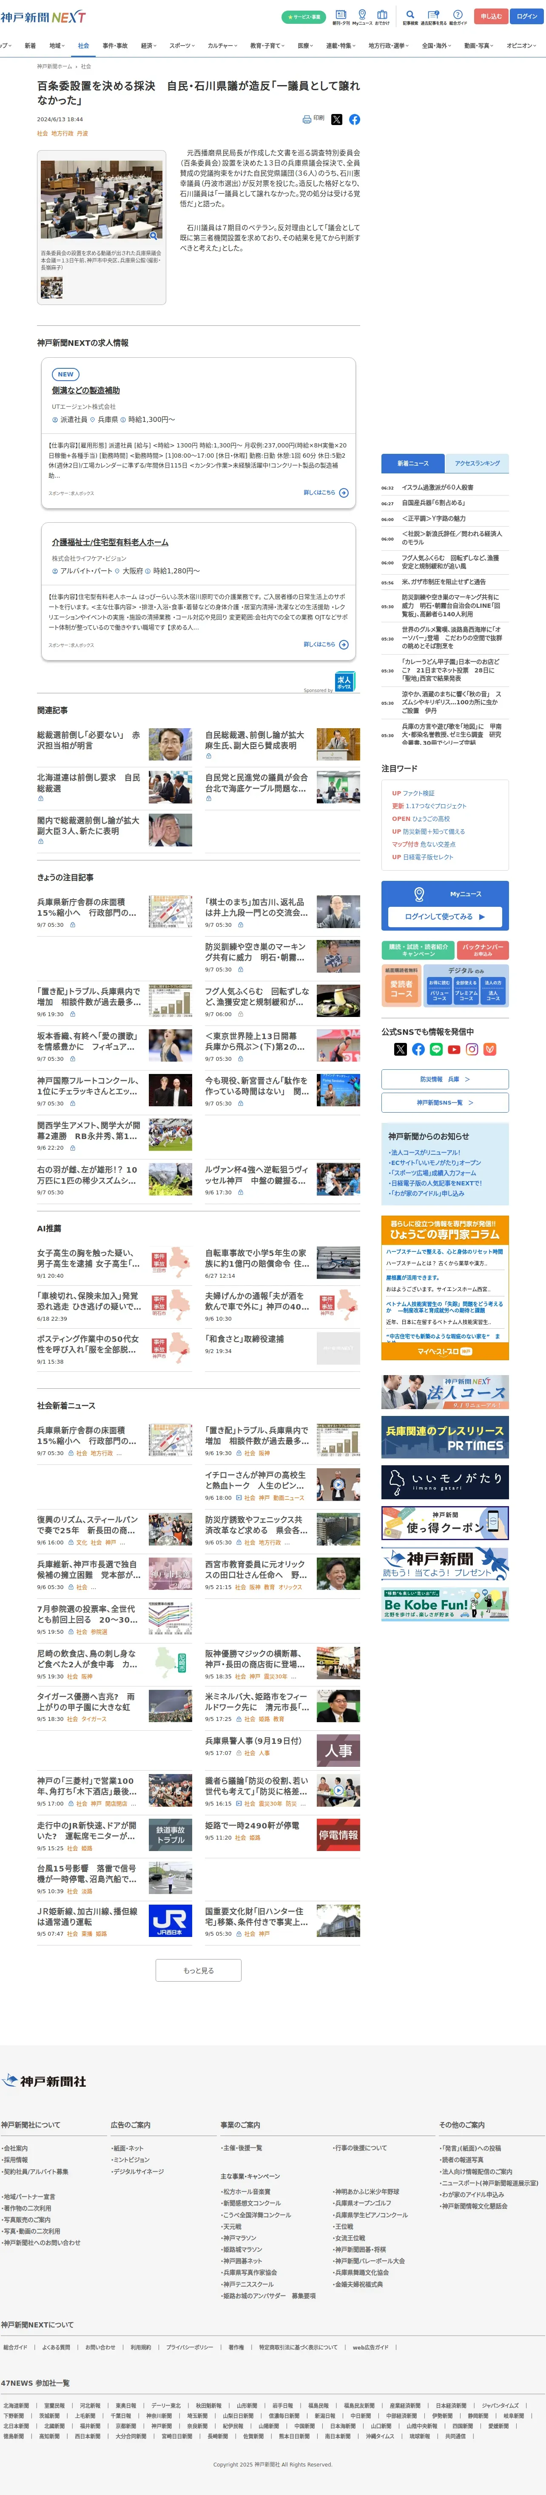Open the 事件・事故 nav item

(x=115, y=46)
